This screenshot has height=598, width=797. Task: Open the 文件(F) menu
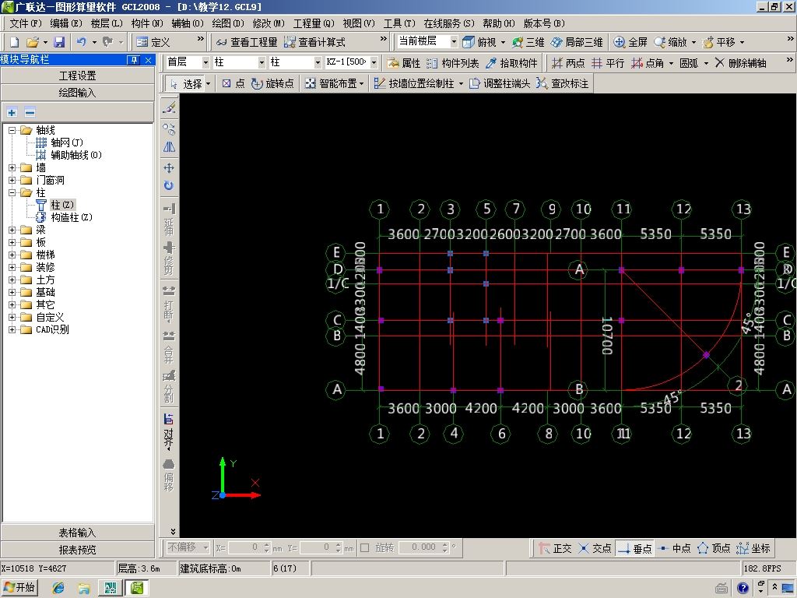26,23
